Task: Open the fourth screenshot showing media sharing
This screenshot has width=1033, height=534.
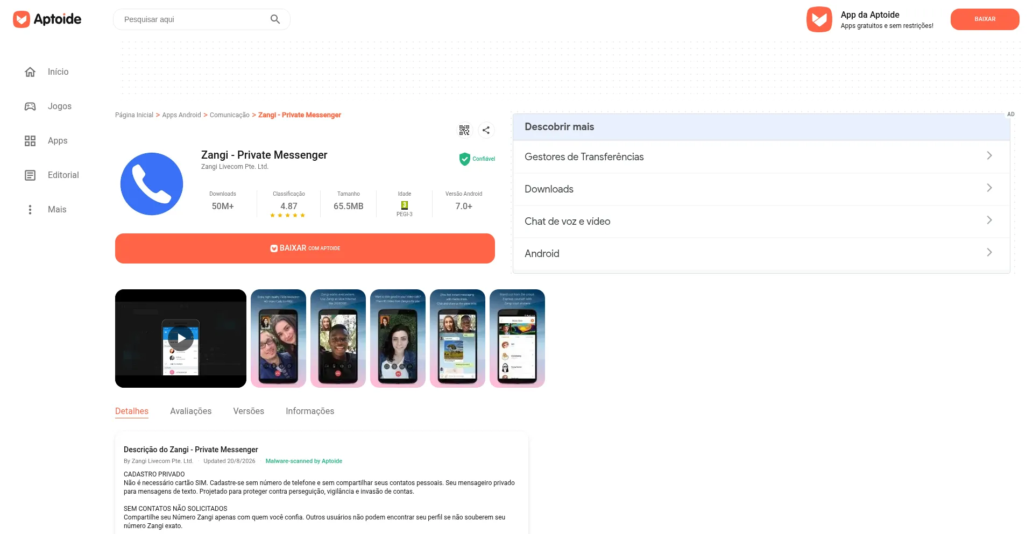Action: (x=457, y=339)
